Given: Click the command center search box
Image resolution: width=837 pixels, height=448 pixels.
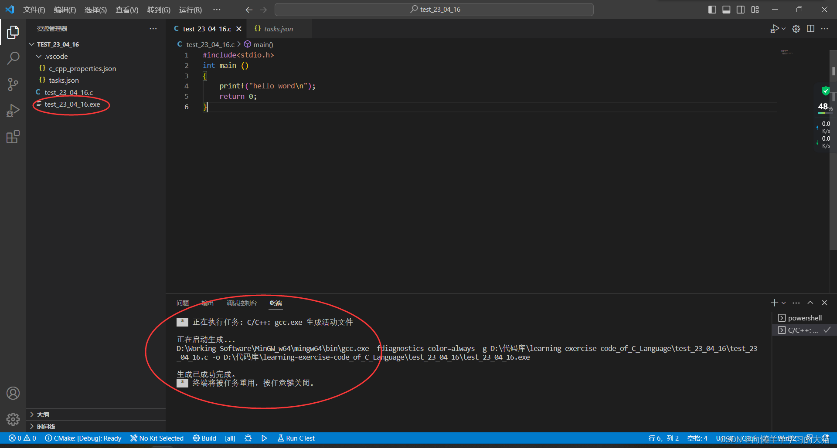Looking at the screenshot, I should pyautogui.click(x=434, y=10).
